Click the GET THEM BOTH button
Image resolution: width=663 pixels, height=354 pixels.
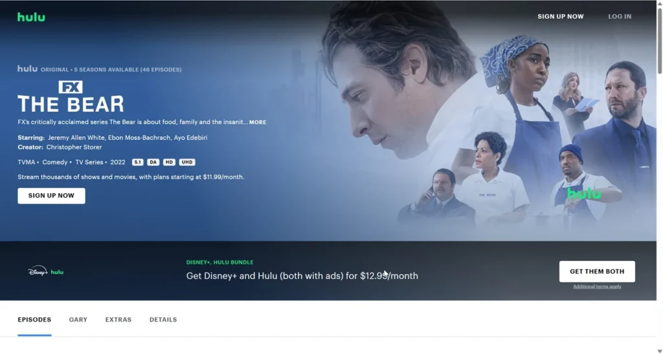click(x=597, y=271)
